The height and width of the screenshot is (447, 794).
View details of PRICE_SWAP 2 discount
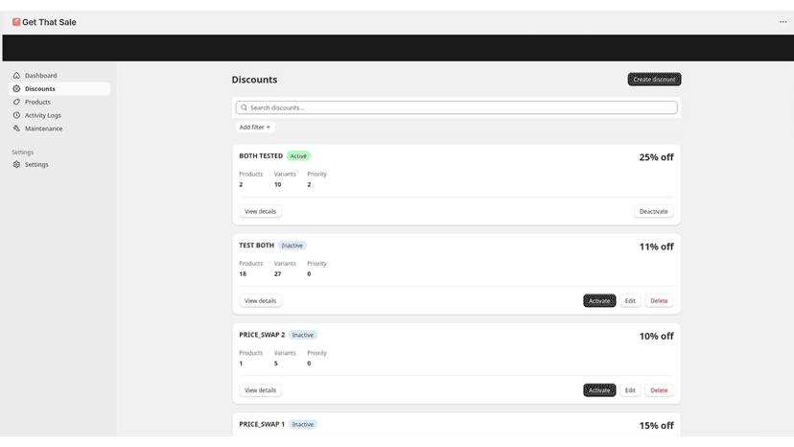coord(260,390)
